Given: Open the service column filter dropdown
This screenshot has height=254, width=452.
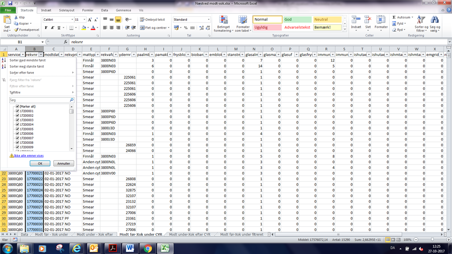Looking at the screenshot, I should click(x=23, y=54).
